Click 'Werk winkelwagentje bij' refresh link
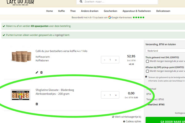The height and width of the screenshot is (123, 185). 127,117
